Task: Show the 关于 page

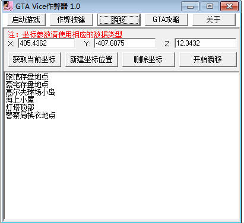Action: [x=214, y=20]
